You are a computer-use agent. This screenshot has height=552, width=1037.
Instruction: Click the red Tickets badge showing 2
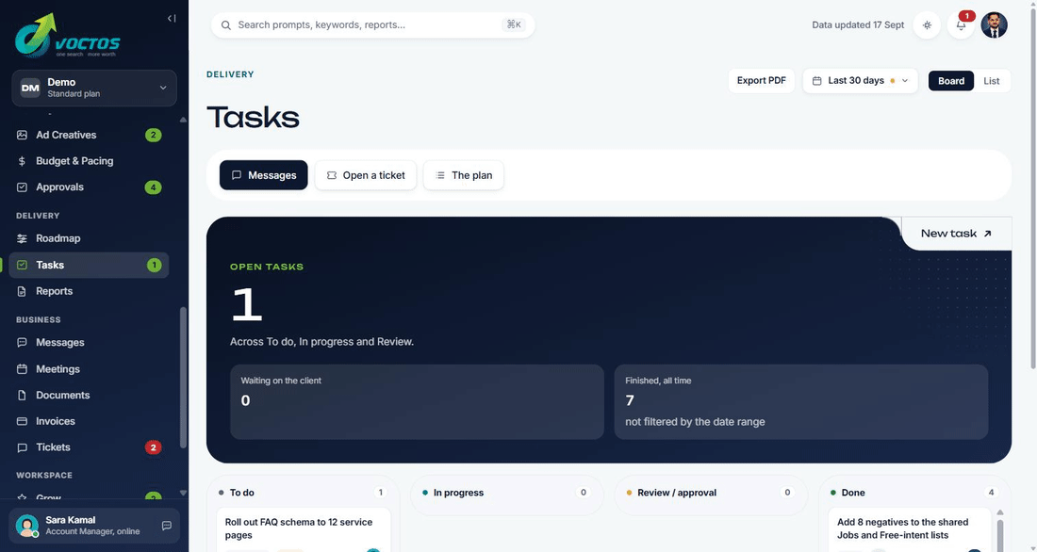click(x=154, y=447)
